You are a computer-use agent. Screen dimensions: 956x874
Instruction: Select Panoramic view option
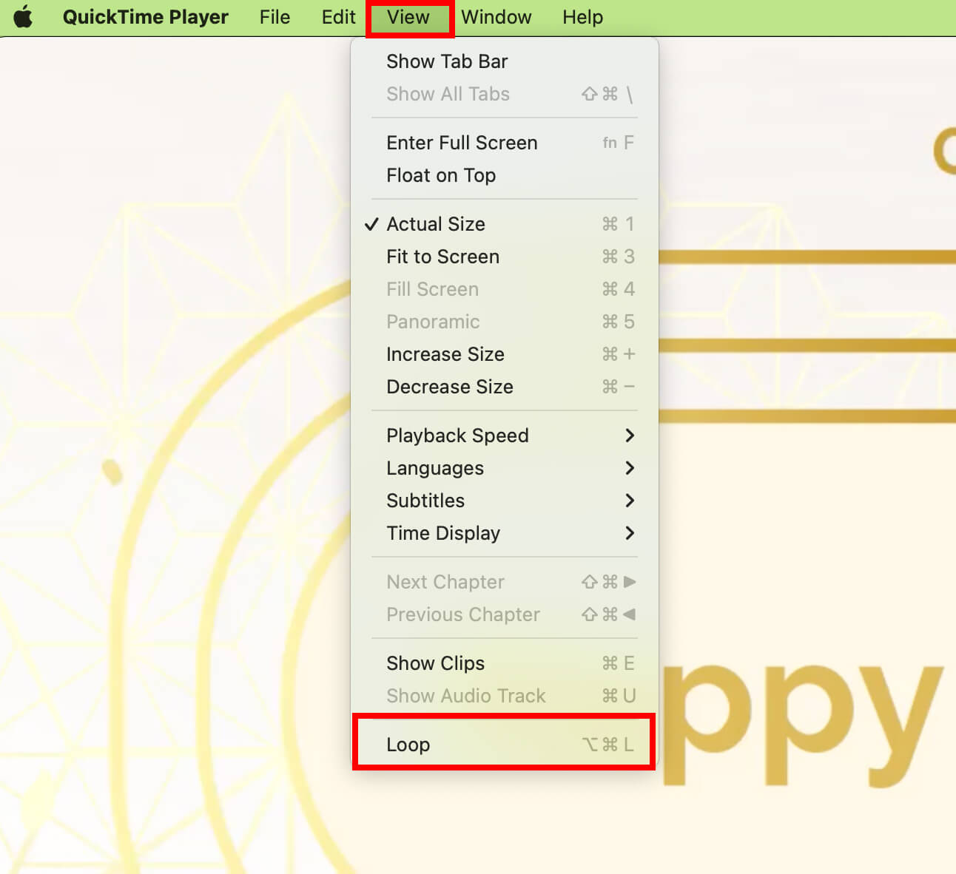[x=505, y=322]
